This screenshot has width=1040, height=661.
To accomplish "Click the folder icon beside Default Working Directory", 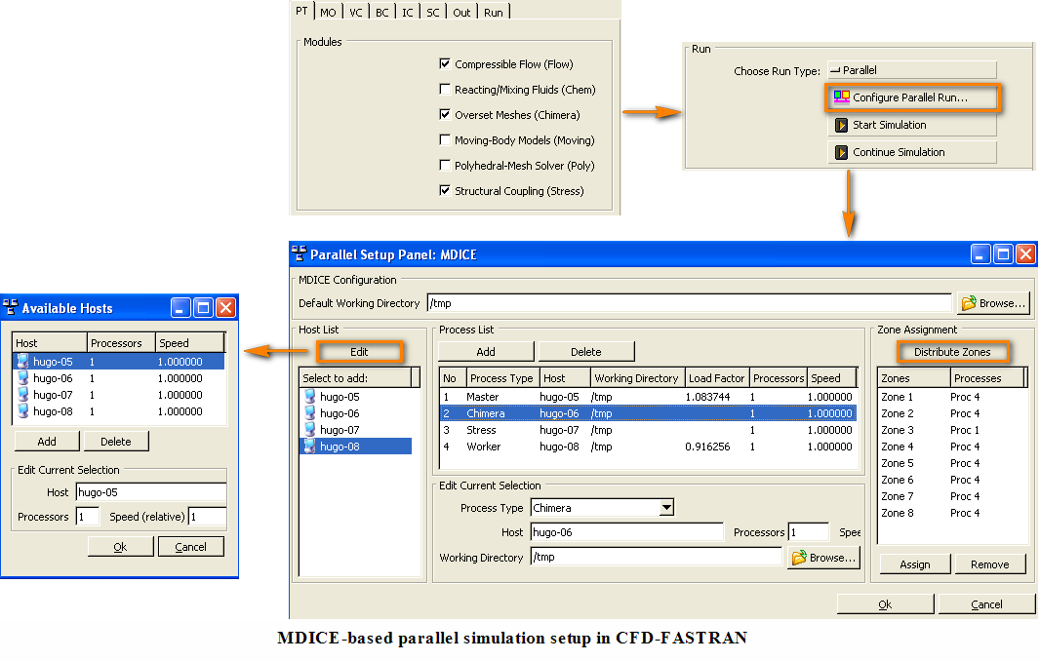I will pyautogui.click(x=969, y=303).
